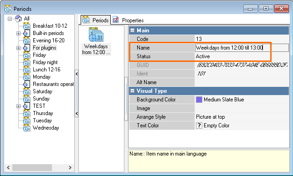Viewport: 293px width, 176px height.
Task: Click the TEST group icon
Action: (x=26, y=106)
